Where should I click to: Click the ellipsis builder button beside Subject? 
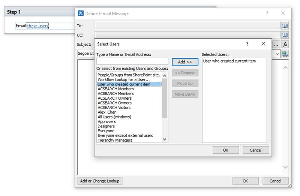click(276, 45)
